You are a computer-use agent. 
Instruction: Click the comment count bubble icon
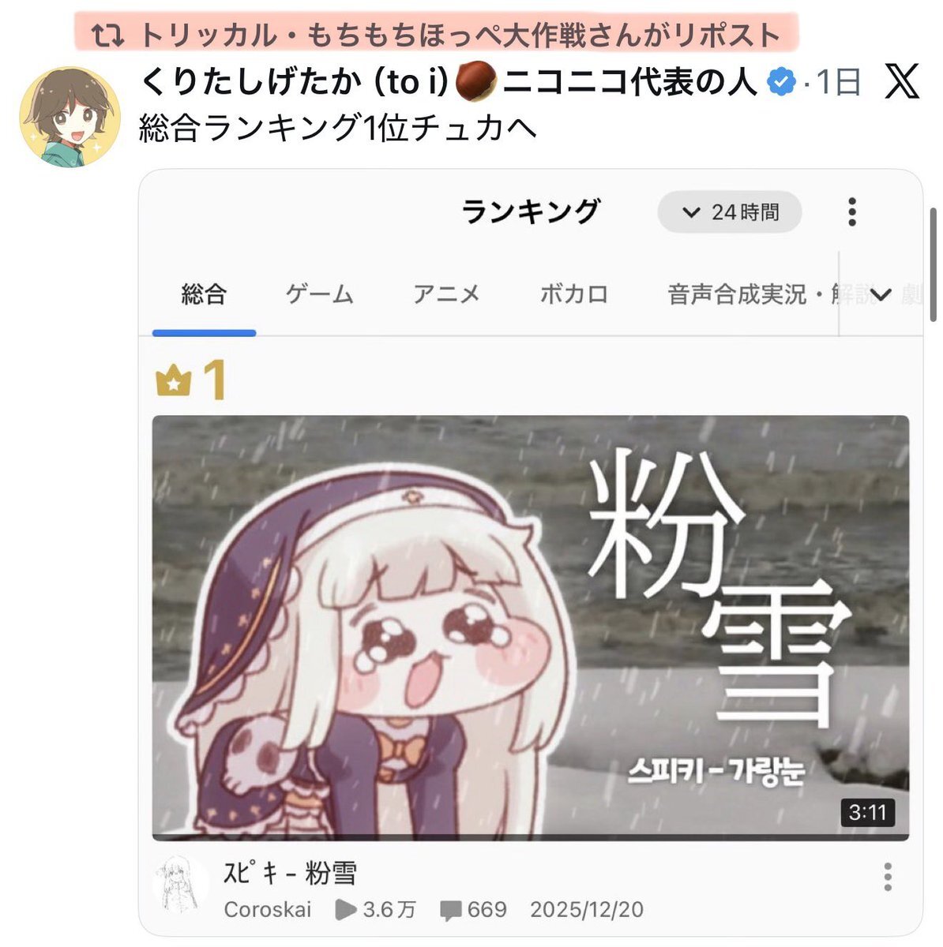pyautogui.click(x=451, y=911)
